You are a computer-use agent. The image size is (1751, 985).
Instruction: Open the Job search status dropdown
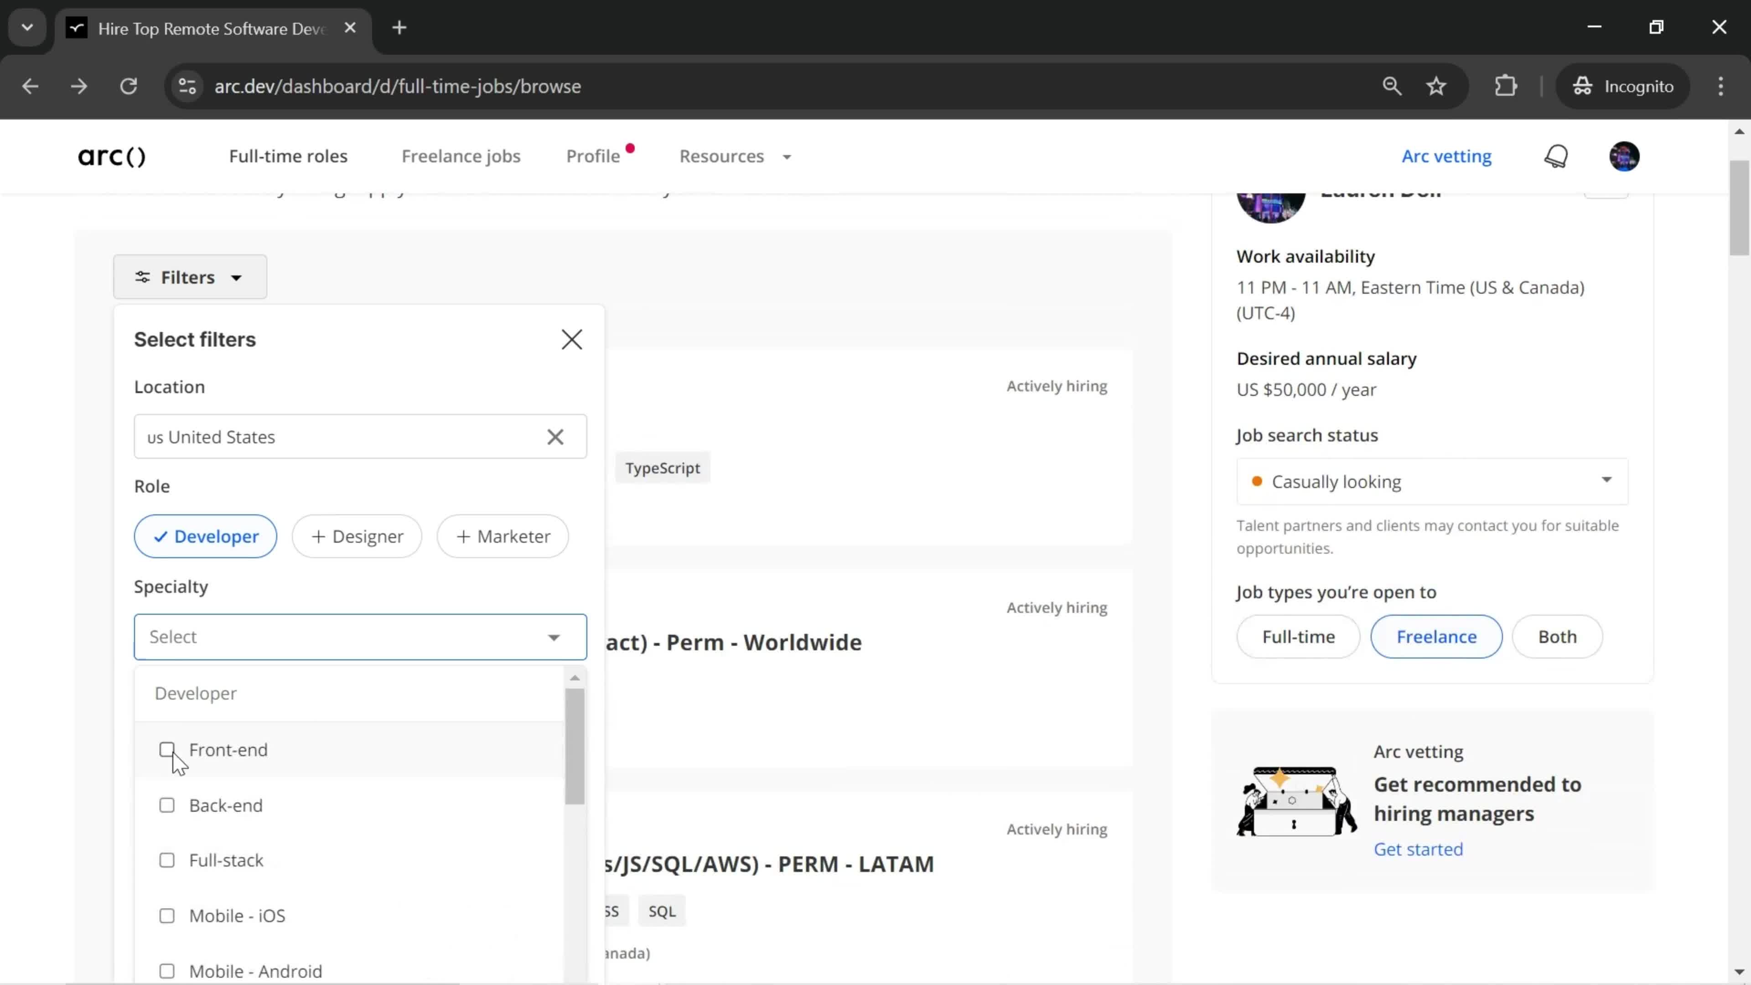[1432, 482]
